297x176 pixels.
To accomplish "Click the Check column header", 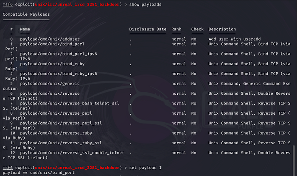I will click(196, 29).
